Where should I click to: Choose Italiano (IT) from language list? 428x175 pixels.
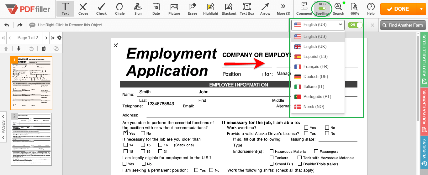tap(318, 87)
